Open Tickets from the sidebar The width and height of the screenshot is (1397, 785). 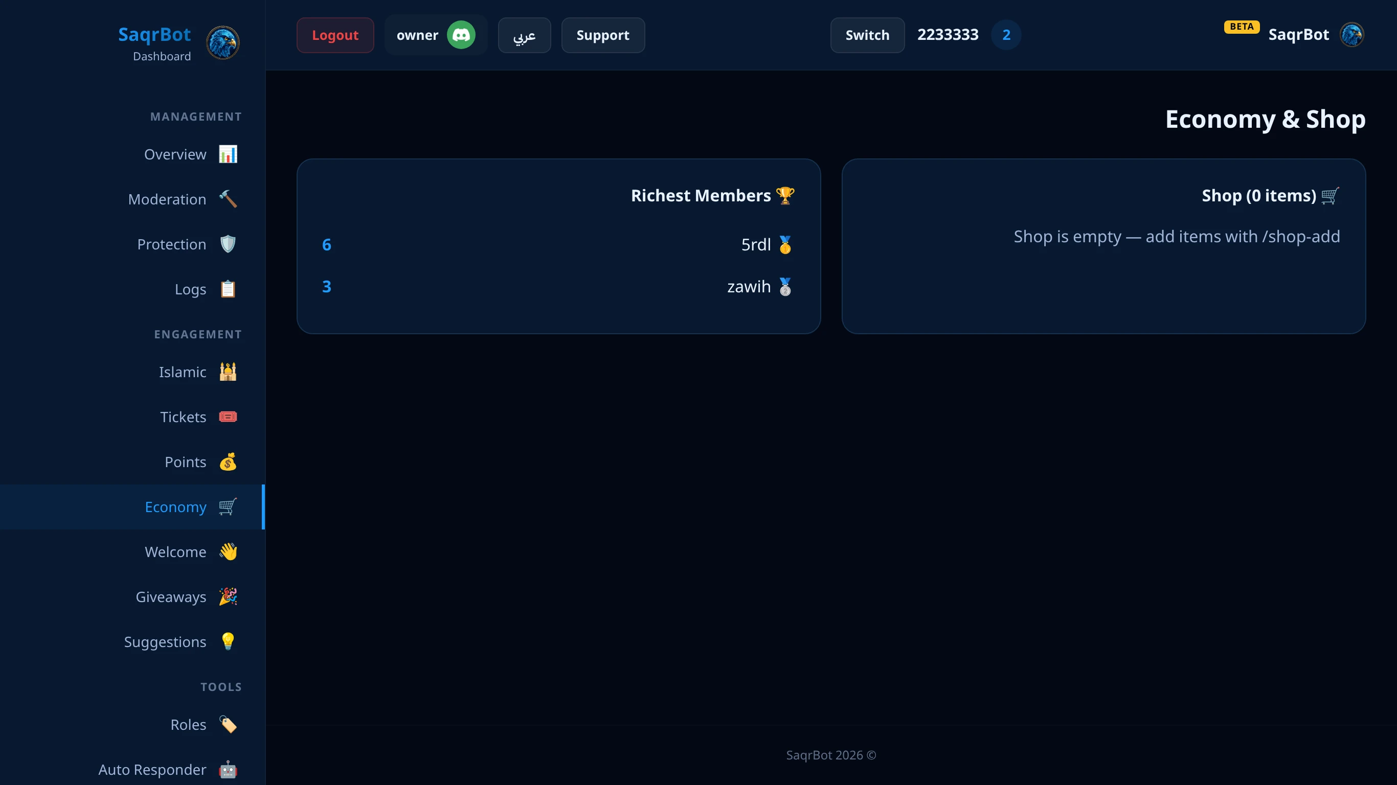(x=132, y=417)
